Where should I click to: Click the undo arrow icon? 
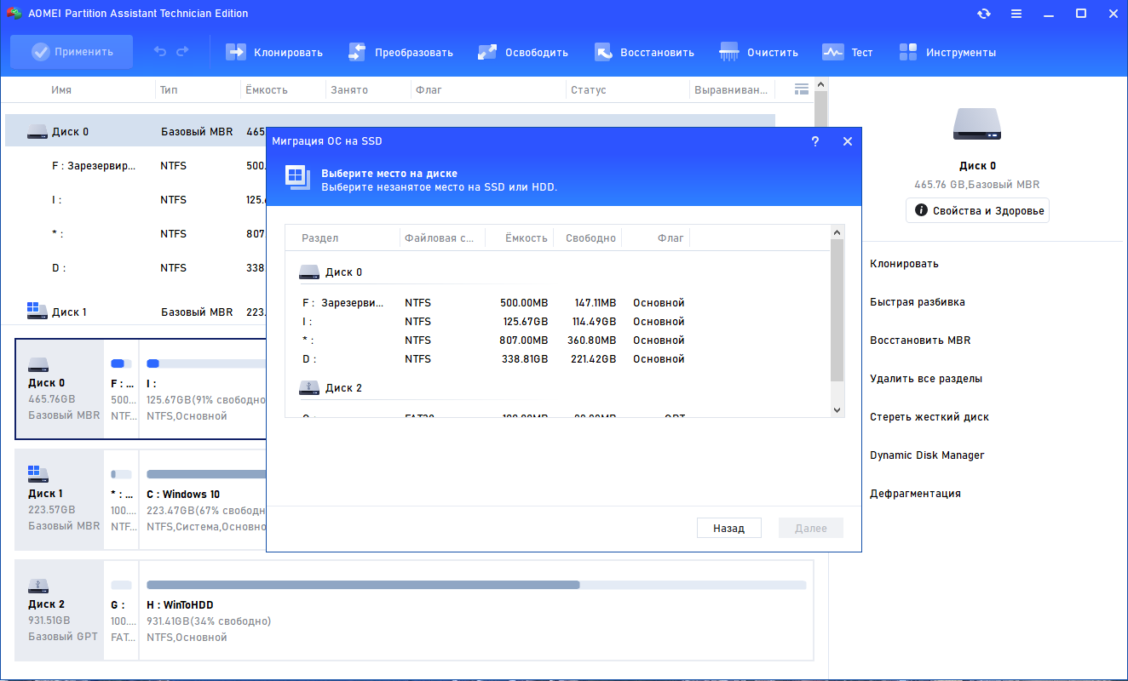(x=160, y=52)
